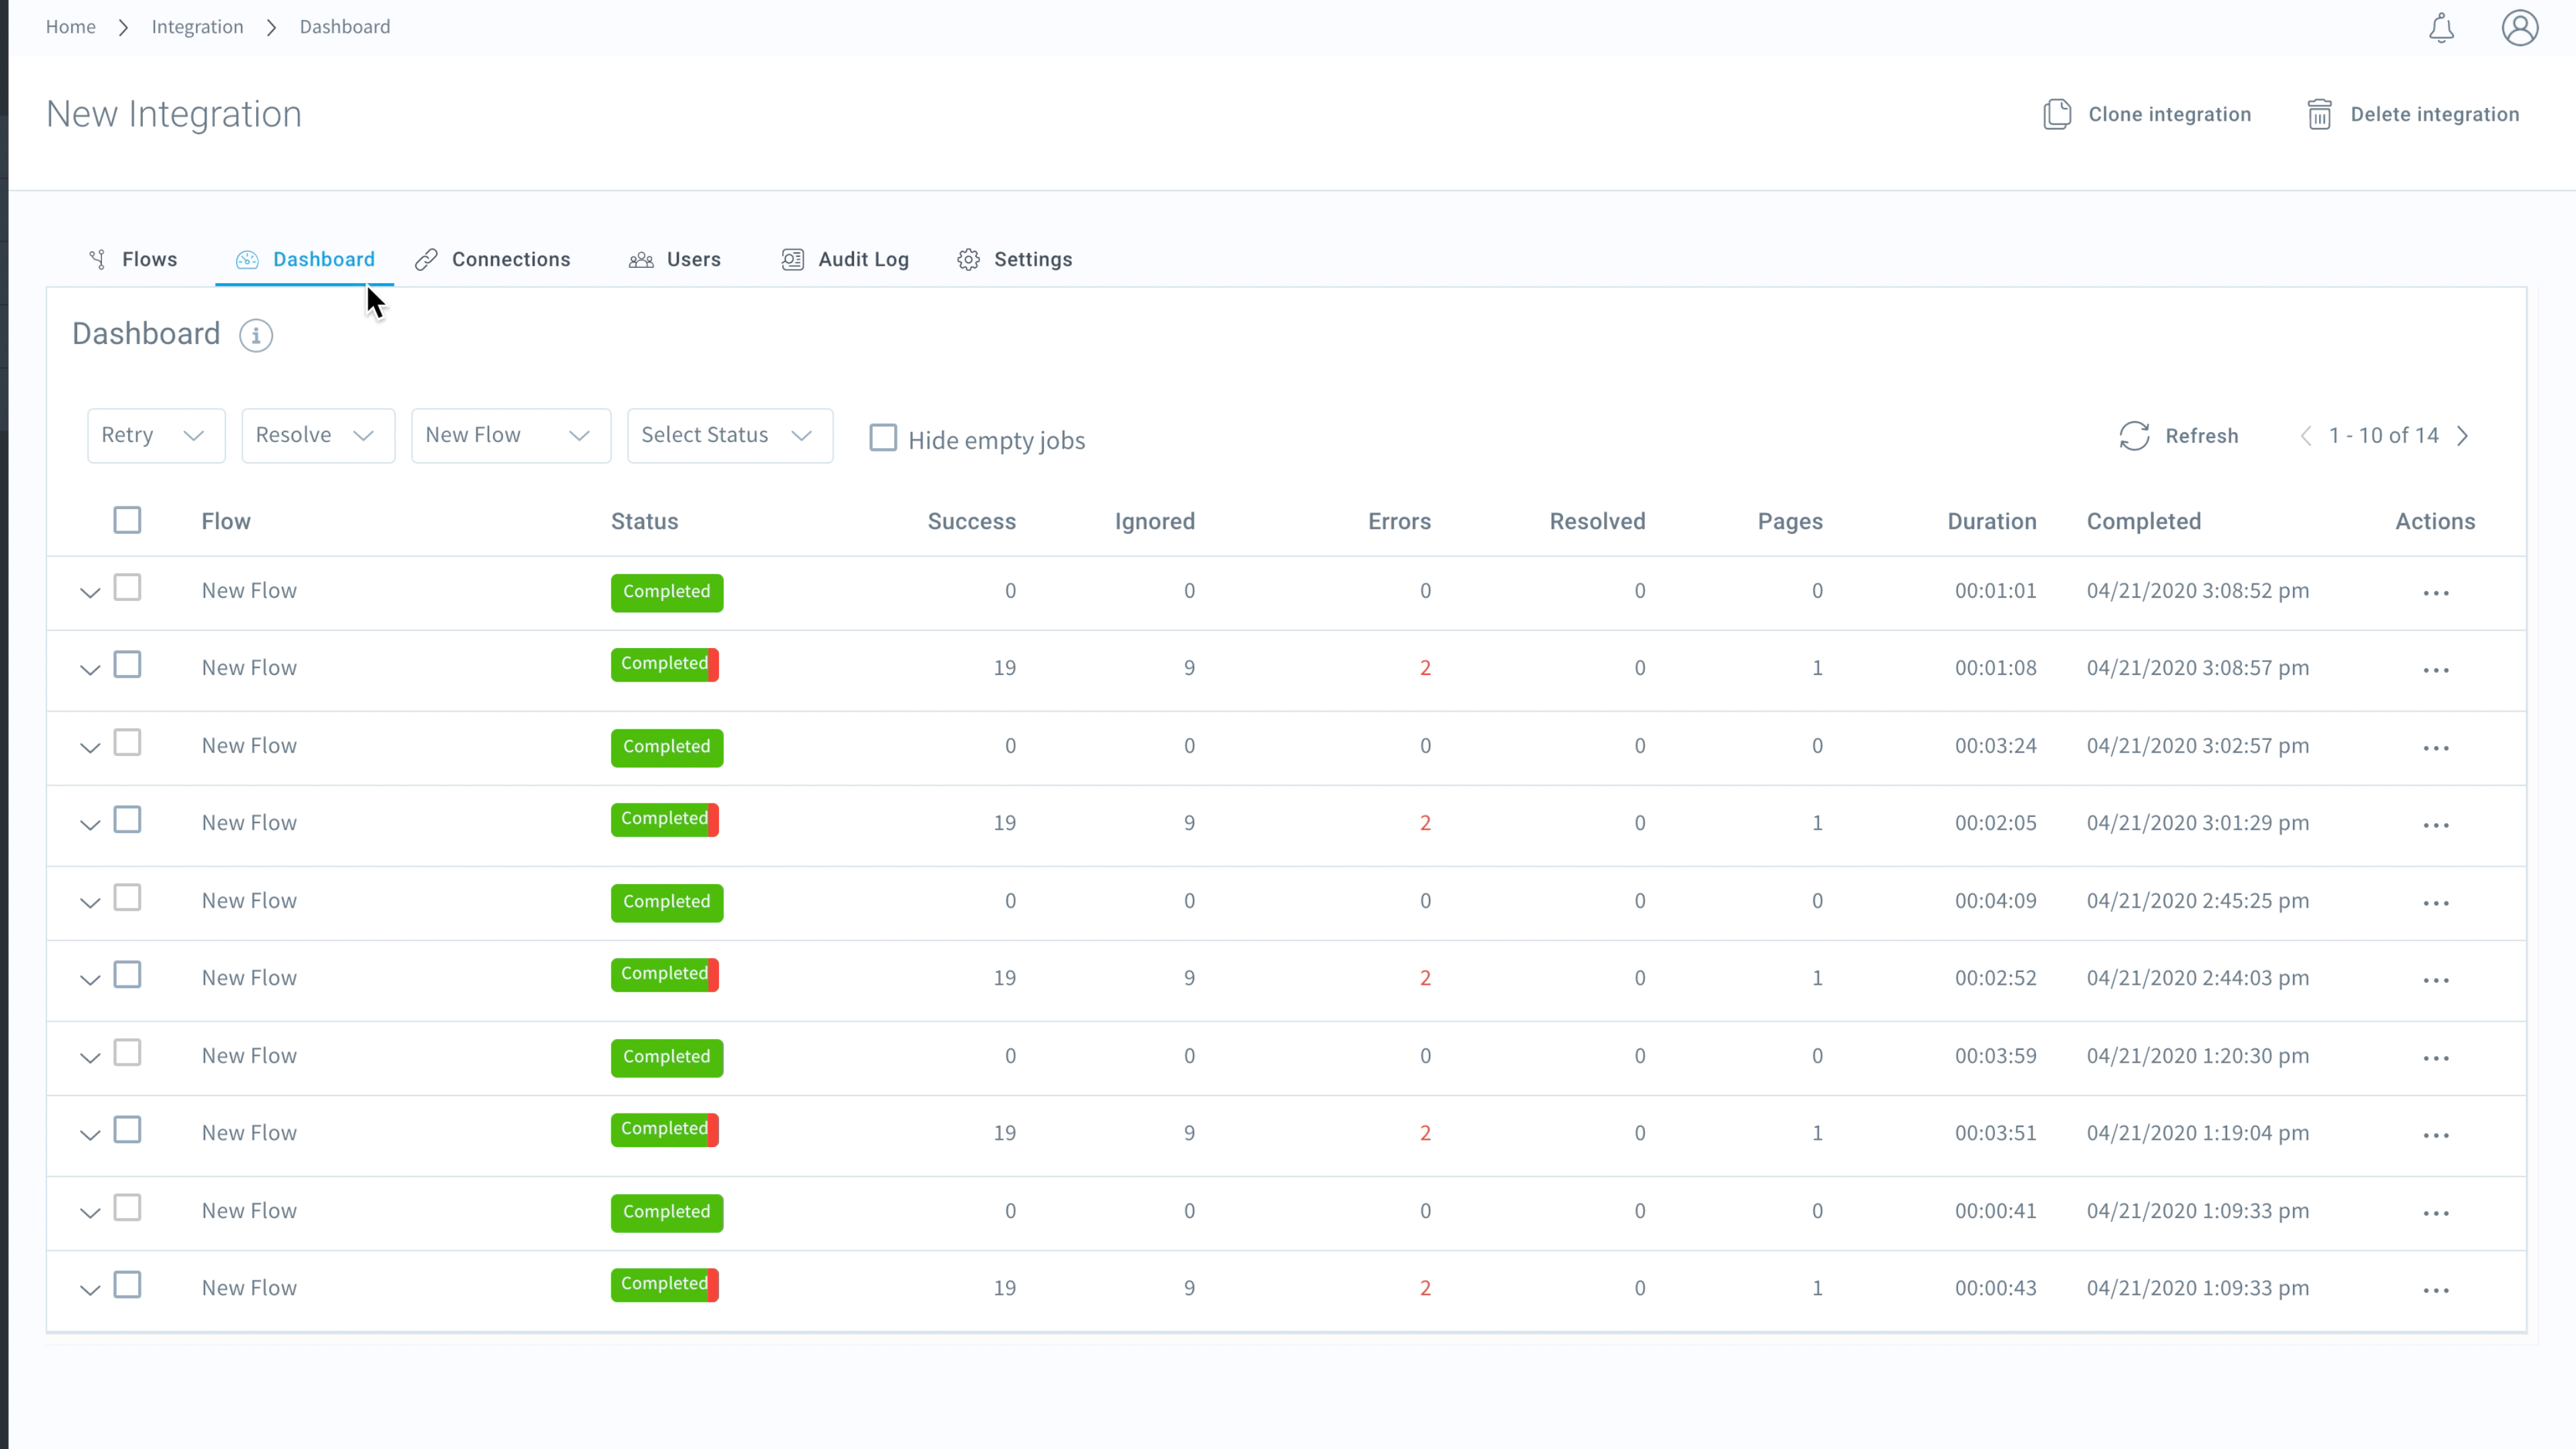Go to next page of jobs

[x=2463, y=436]
